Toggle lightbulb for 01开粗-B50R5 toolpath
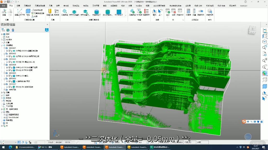 (12, 51)
